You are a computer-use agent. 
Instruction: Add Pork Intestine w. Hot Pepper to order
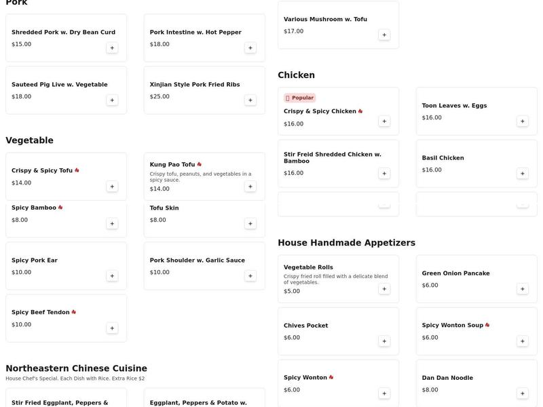tap(250, 47)
